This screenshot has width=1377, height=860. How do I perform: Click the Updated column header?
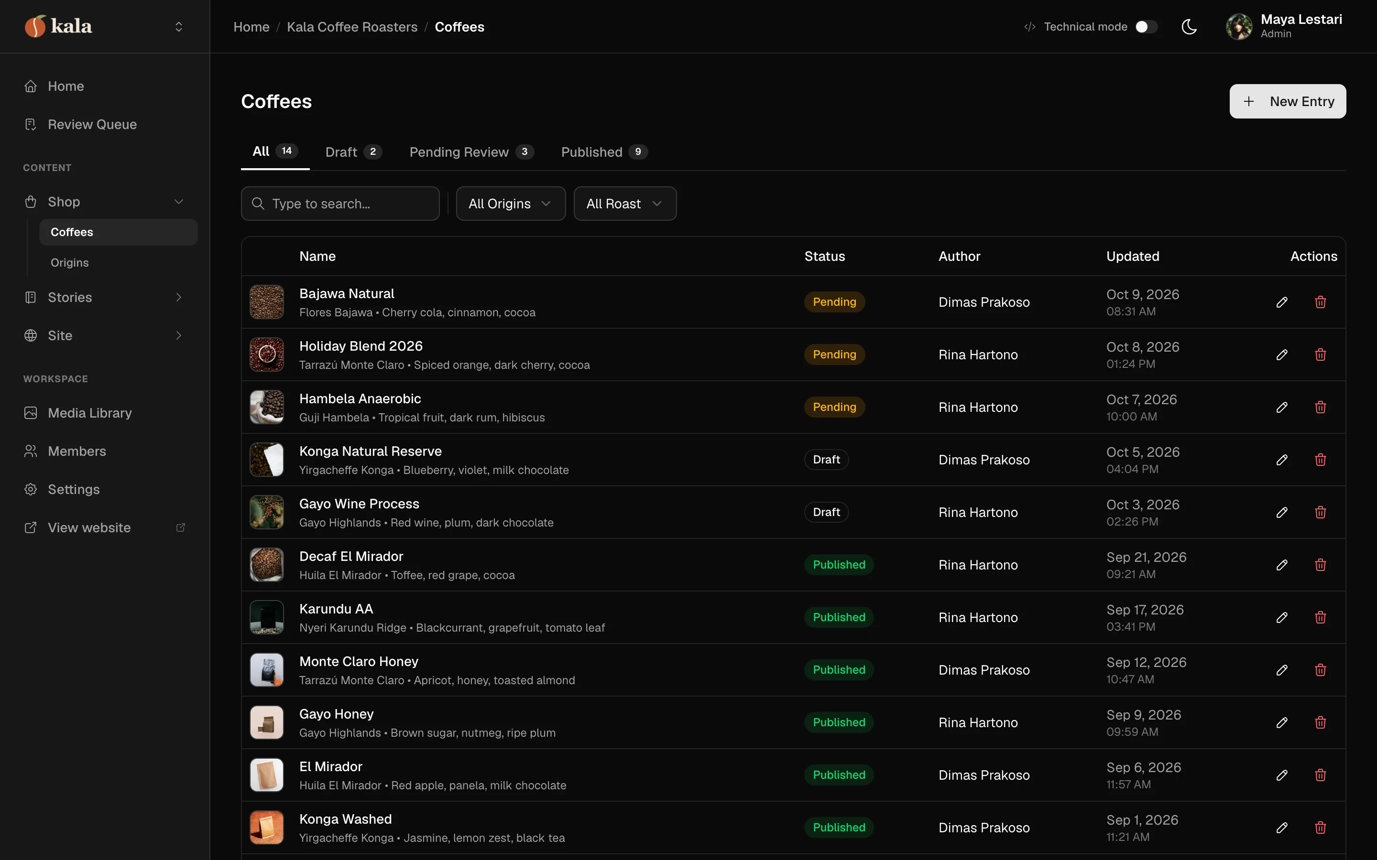(x=1132, y=257)
